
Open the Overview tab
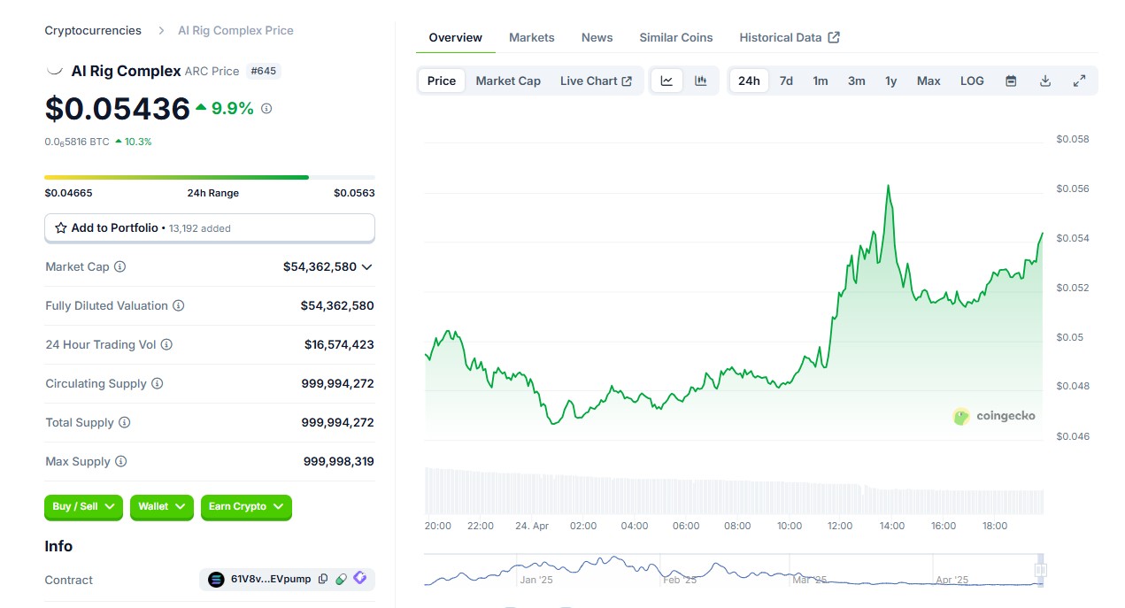(456, 37)
